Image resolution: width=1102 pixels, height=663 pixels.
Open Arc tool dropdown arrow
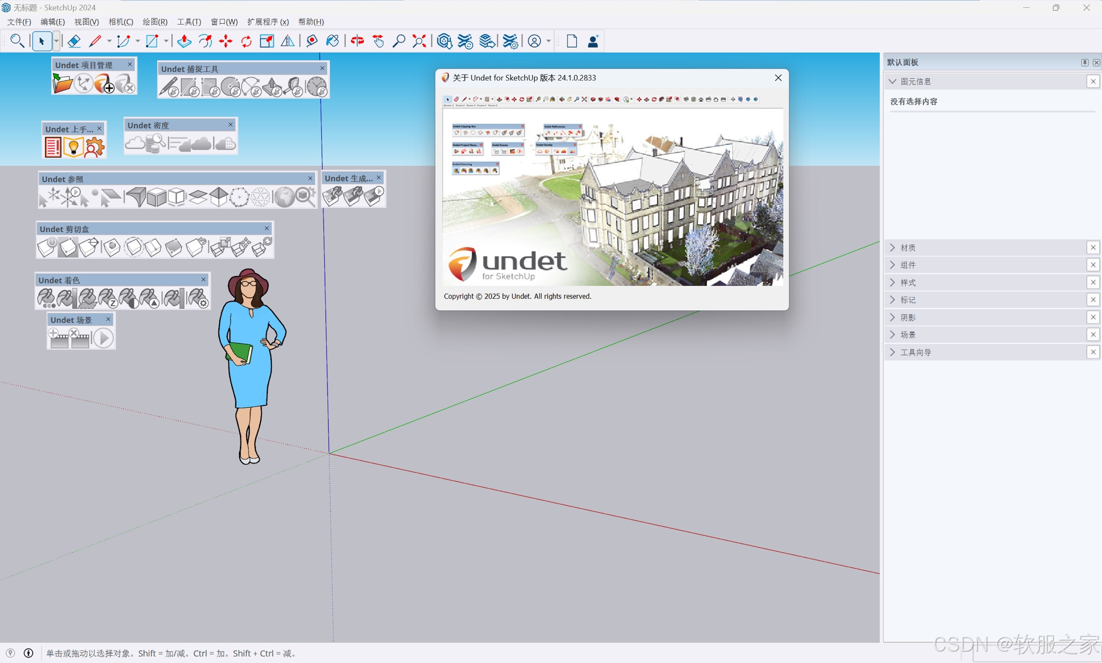point(137,41)
